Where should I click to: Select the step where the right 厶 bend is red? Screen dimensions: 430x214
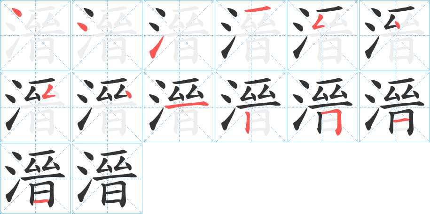coord(35,107)
